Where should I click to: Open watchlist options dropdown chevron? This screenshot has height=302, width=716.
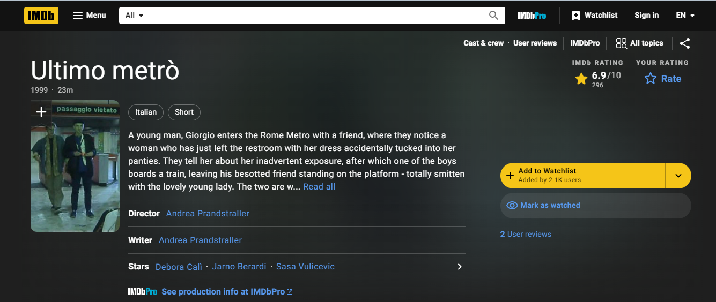[x=678, y=176]
